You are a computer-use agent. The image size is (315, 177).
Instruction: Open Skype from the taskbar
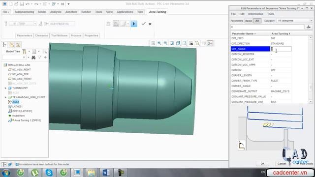[x=49, y=173]
